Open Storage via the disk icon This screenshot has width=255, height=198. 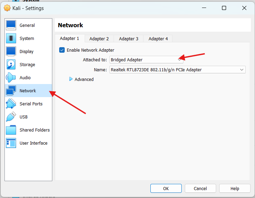click(x=11, y=64)
